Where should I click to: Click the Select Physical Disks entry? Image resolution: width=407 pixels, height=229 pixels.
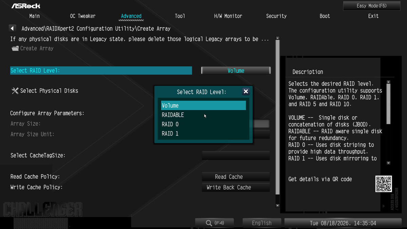(x=49, y=91)
